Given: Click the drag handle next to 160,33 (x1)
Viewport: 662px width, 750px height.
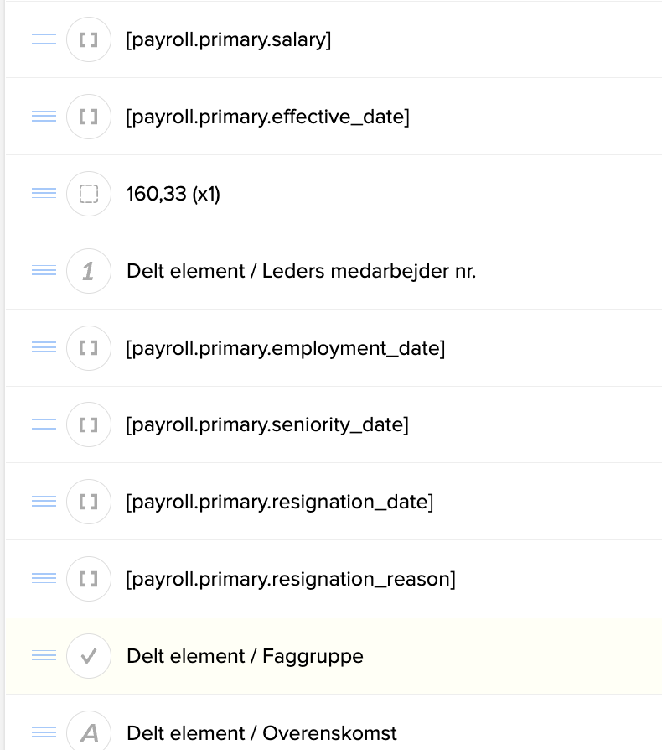Looking at the screenshot, I should (x=44, y=193).
